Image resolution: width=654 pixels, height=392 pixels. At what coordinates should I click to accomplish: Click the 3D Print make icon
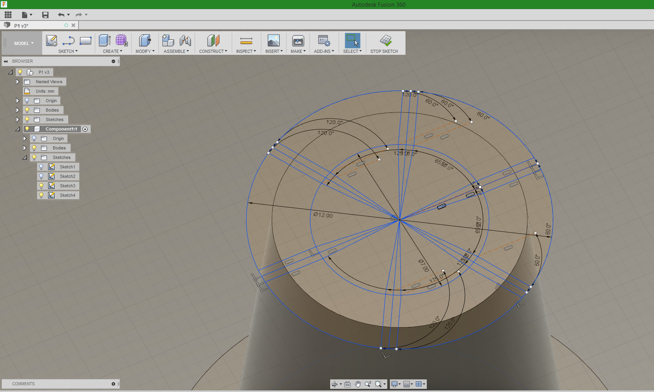coord(298,41)
